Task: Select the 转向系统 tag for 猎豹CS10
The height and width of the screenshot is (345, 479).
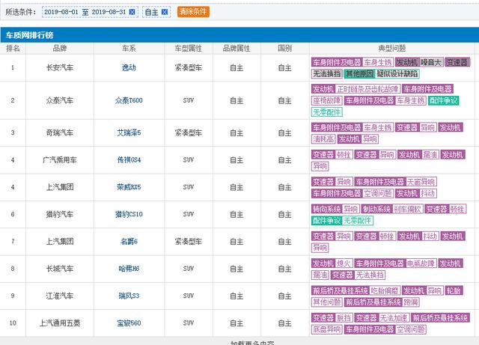Action: 326,209
